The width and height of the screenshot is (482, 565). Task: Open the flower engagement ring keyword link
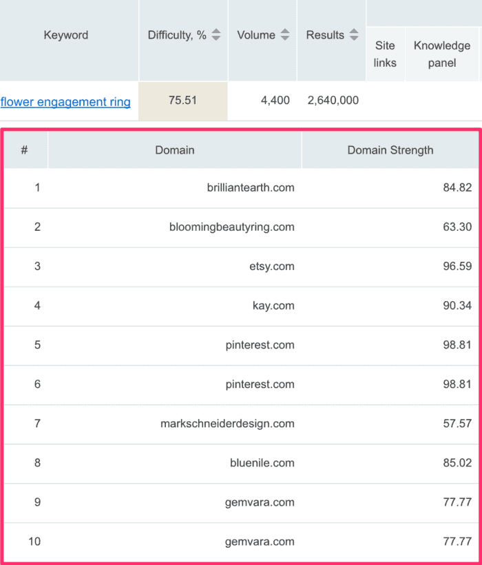point(65,102)
